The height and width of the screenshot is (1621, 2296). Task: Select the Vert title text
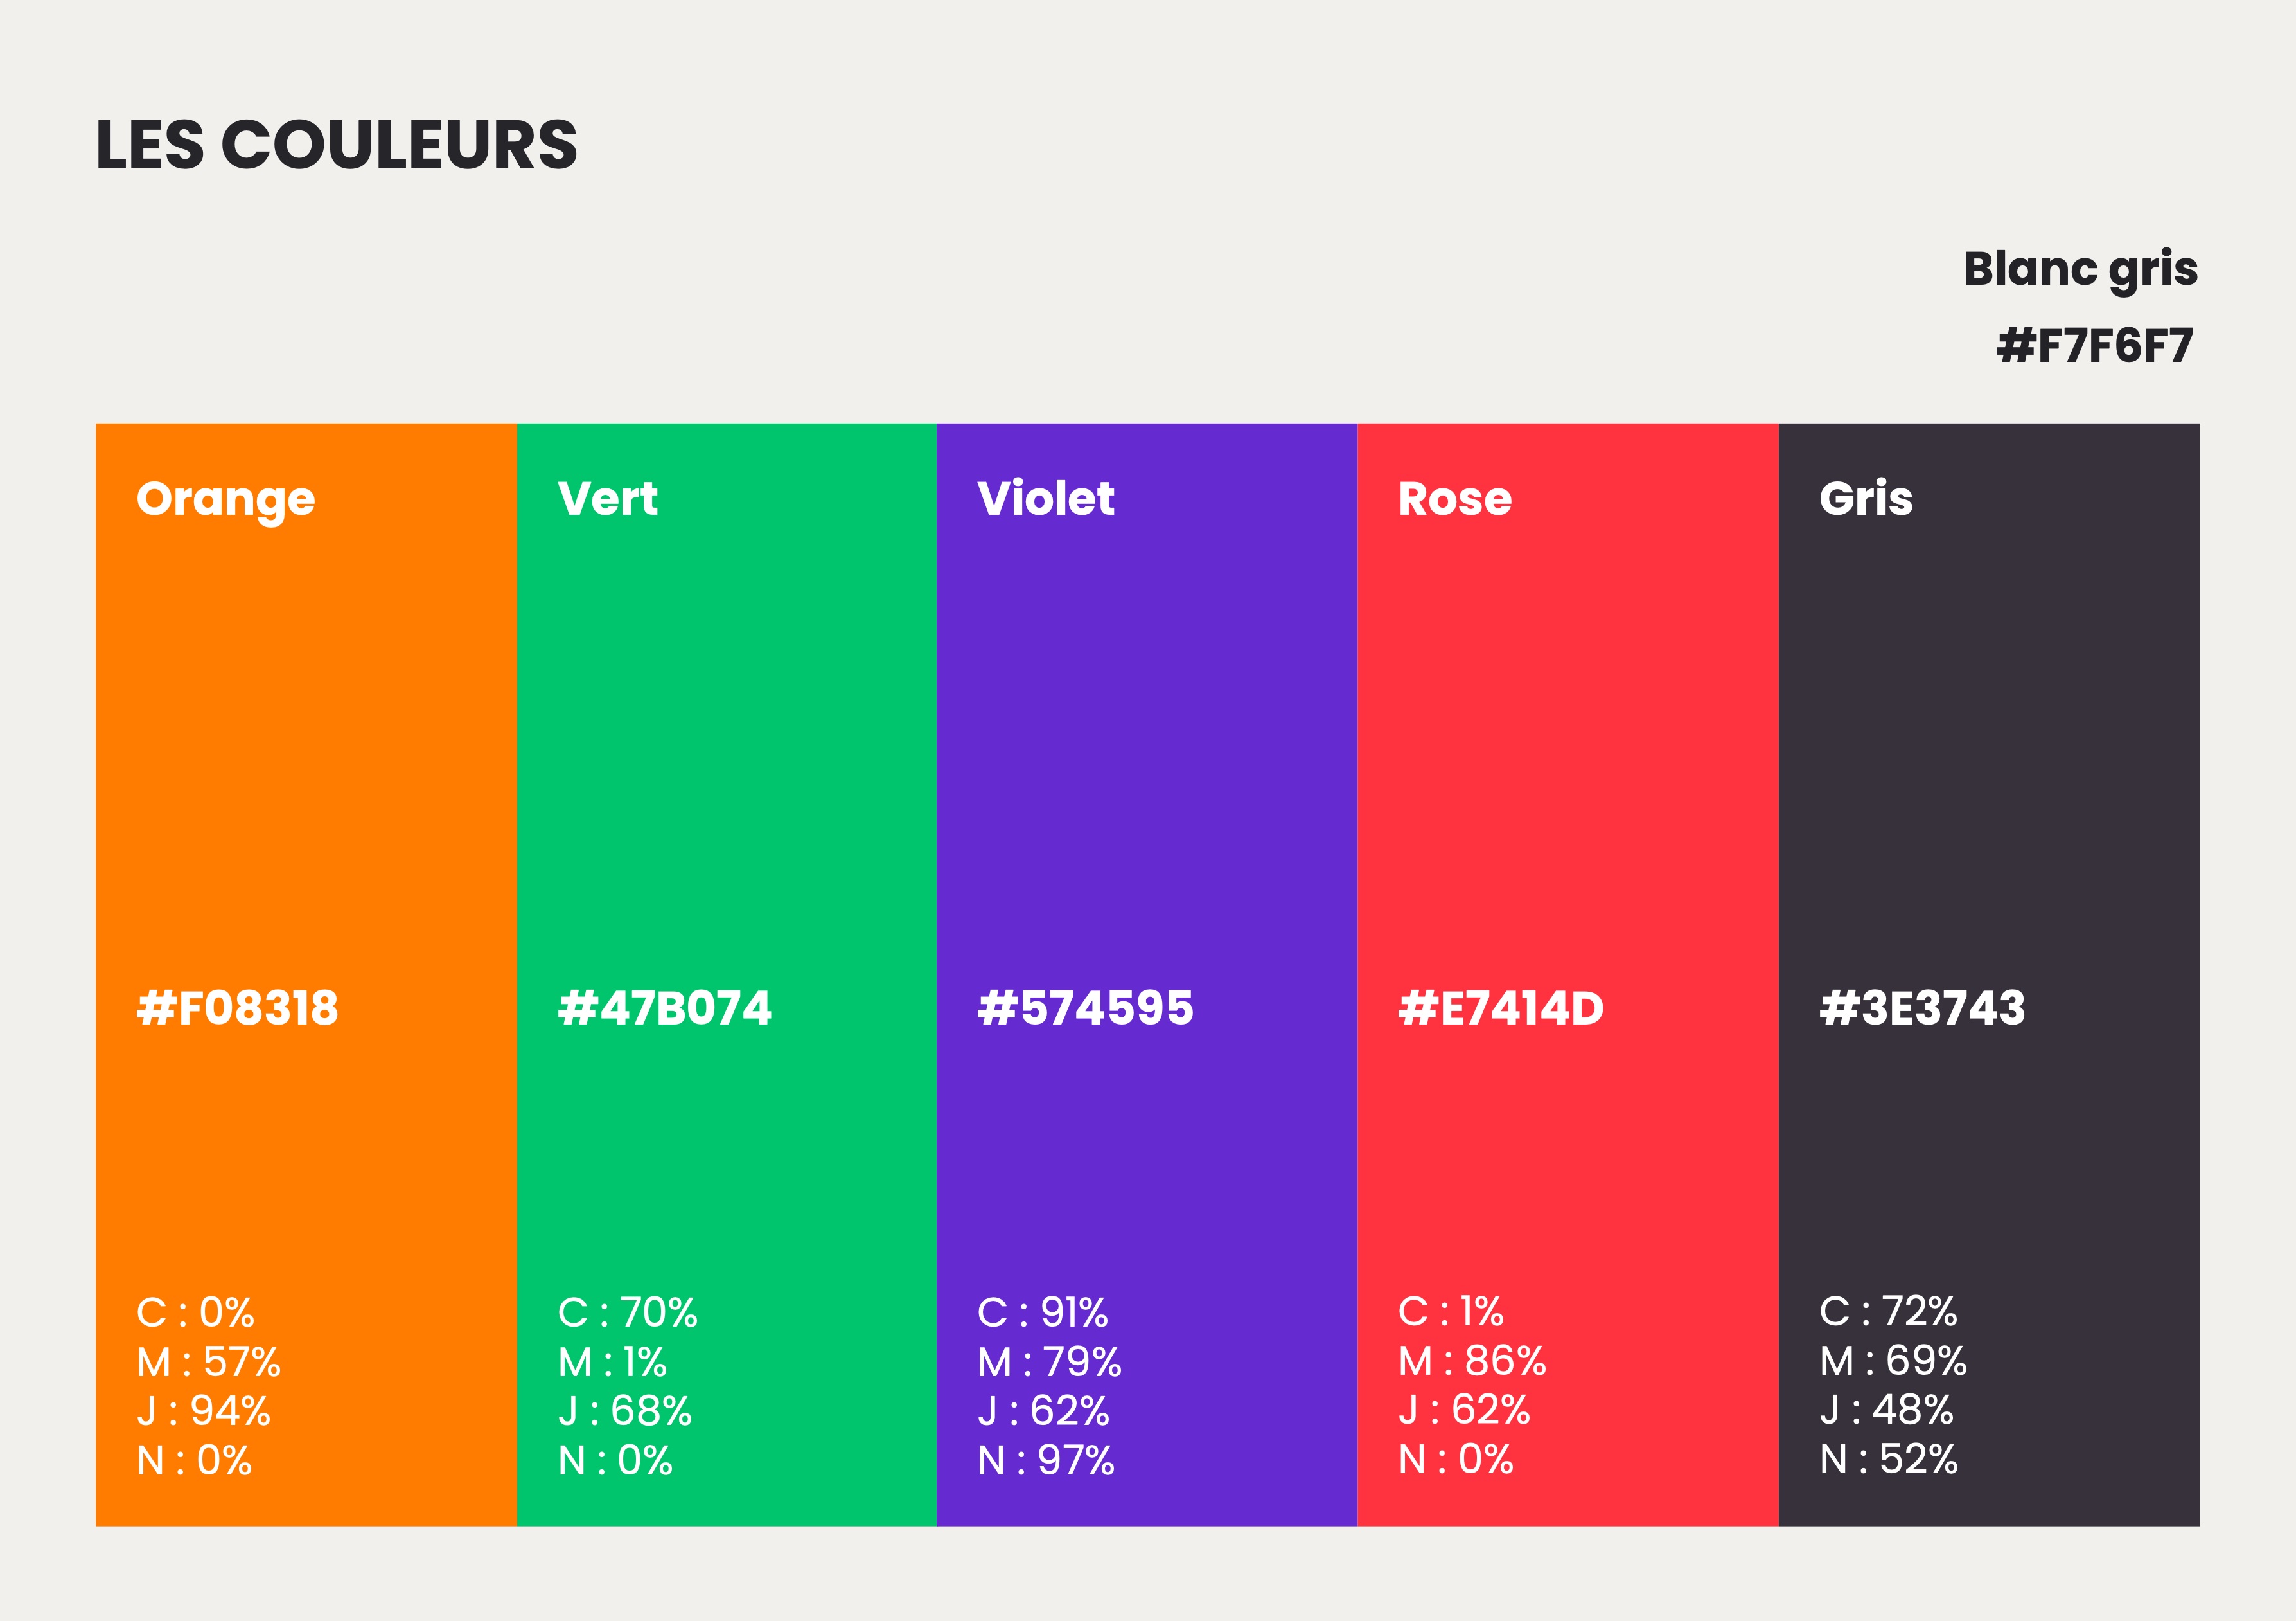click(608, 498)
